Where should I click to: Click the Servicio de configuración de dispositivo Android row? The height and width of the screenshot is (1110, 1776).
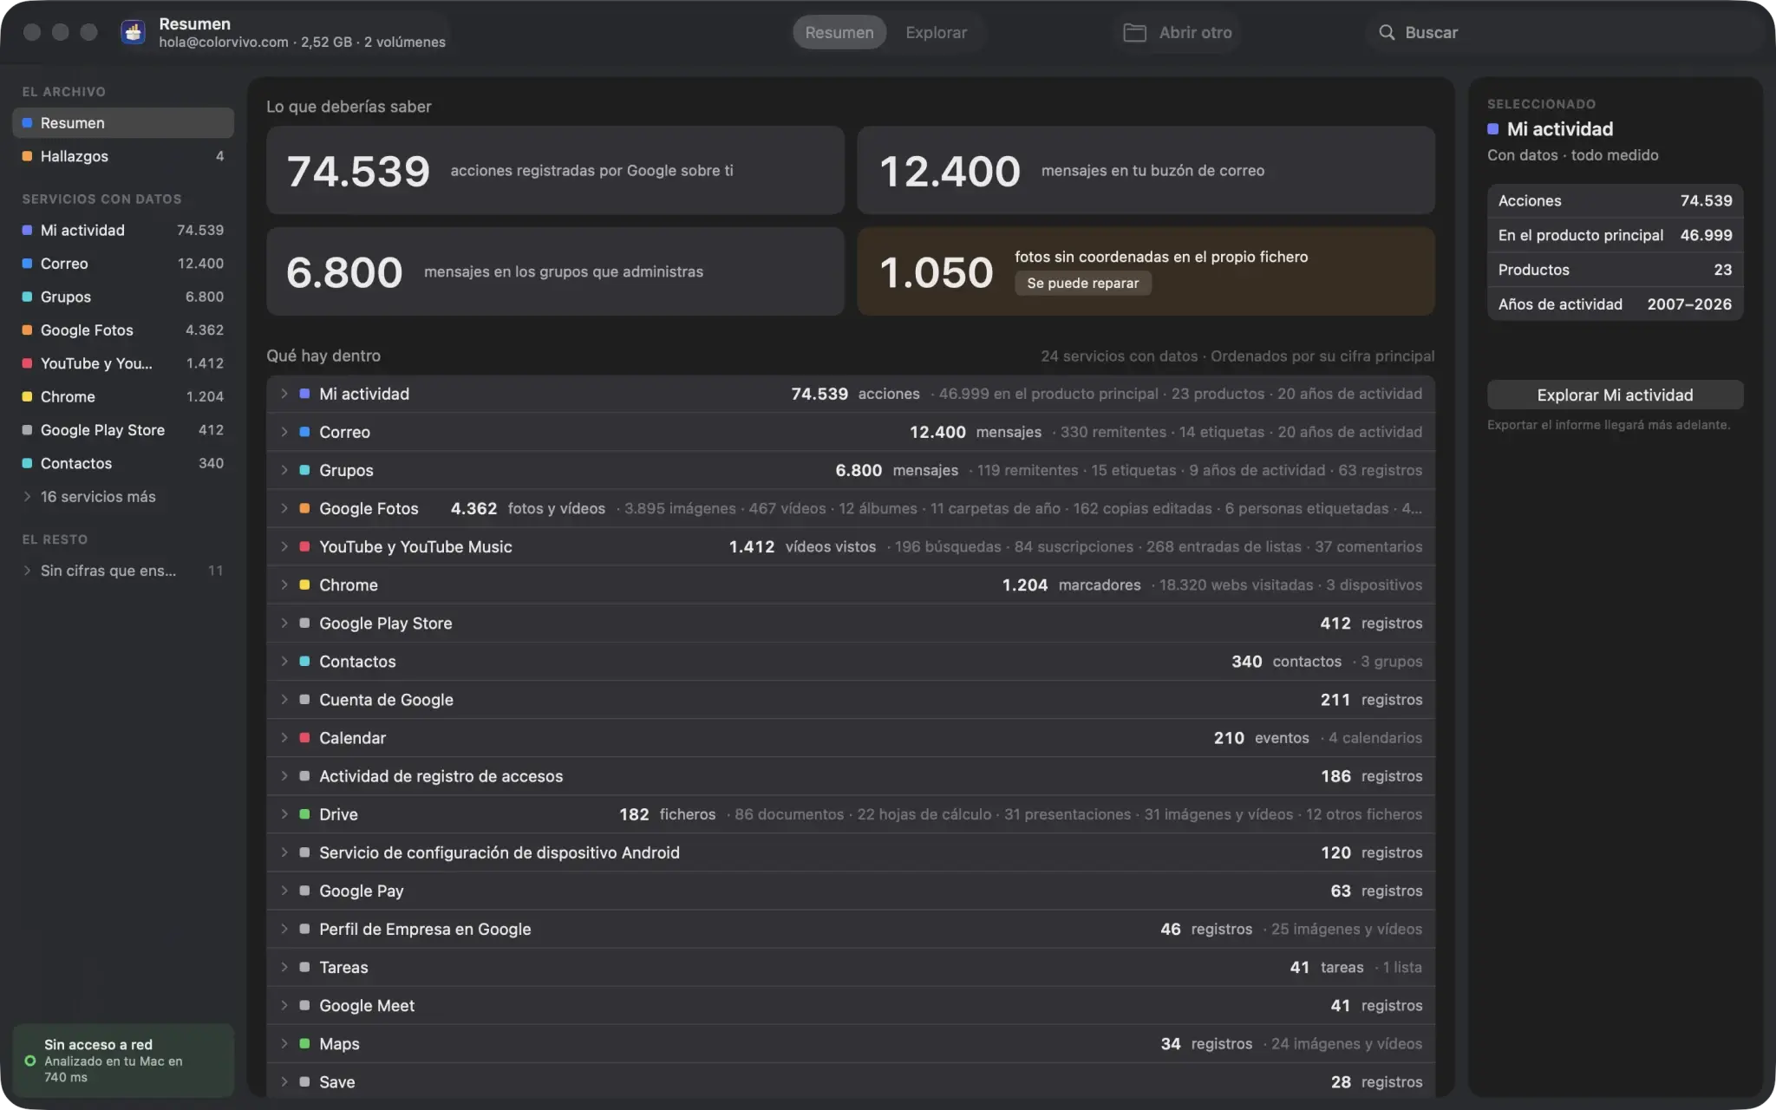click(x=851, y=852)
